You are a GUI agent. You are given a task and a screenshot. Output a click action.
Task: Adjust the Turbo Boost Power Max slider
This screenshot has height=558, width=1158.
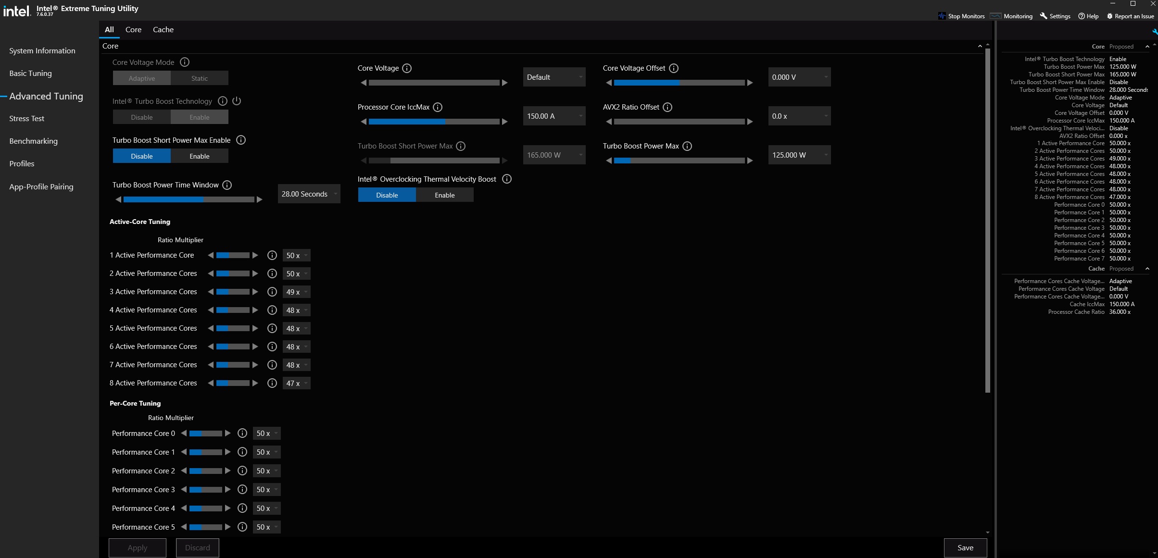pos(679,161)
